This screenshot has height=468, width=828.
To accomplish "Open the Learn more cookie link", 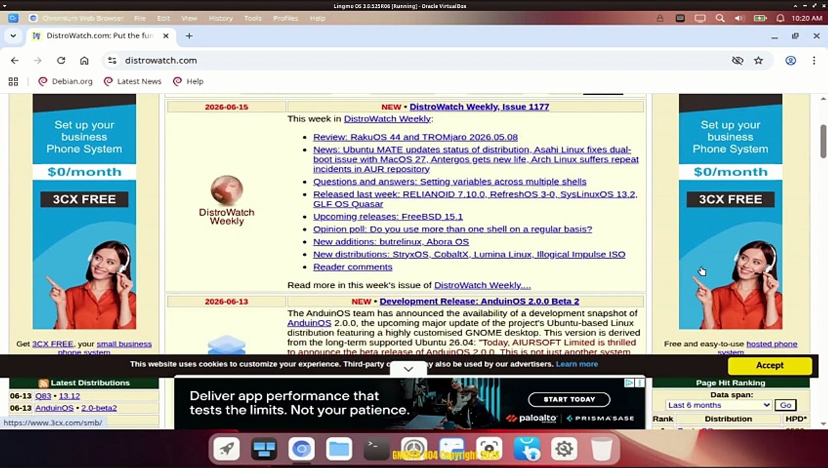I will click(x=577, y=364).
